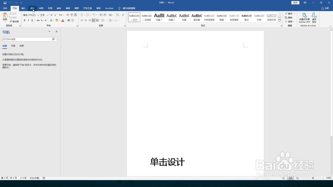Click the Format Painter (格式刷) button
This screenshot has width=333, height=187.
tap(14, 21)
